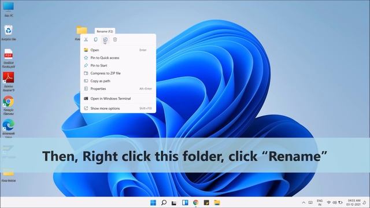370x208 pixels.
Task: Open the clock and date flyout
Action: 353,203
